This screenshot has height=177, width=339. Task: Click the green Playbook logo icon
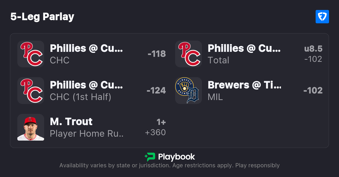[x=150, y=157]
